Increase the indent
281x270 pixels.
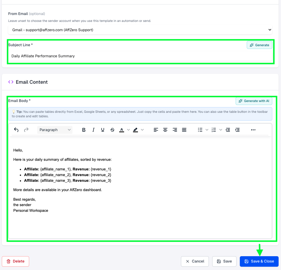click(237, 130)
